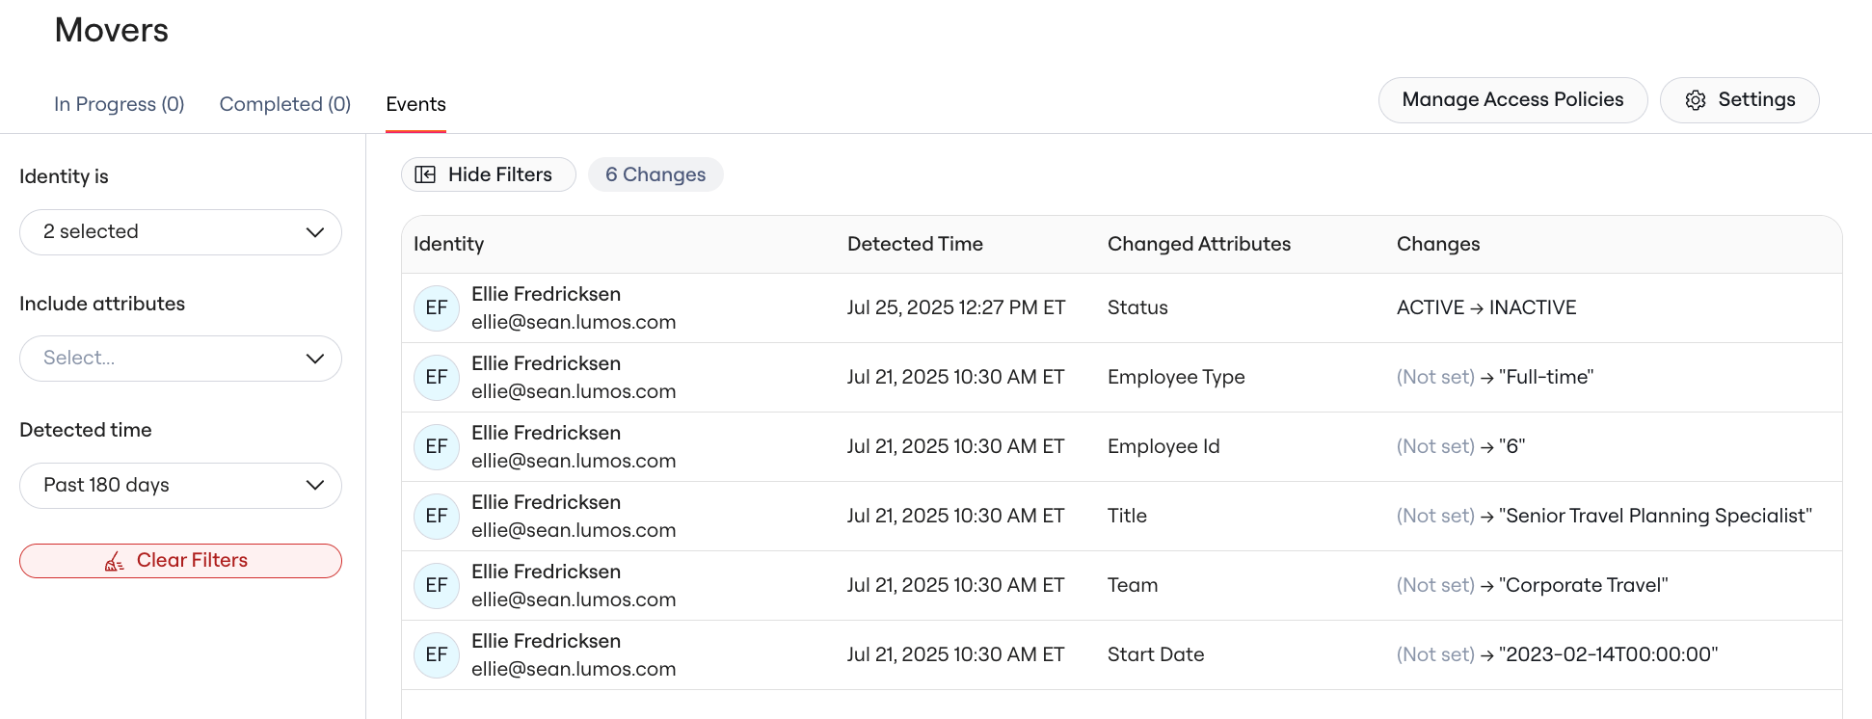Click Ellie Fredricksen name in Team row
Screen dimensions: 1872x719
[x=546, y=572]
